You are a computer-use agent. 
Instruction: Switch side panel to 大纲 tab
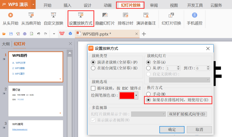[x=6, y=44]
